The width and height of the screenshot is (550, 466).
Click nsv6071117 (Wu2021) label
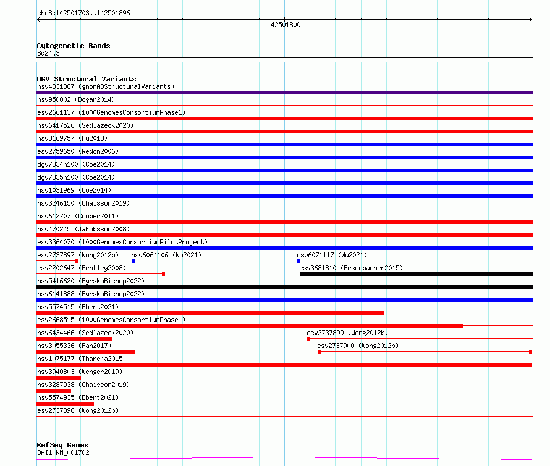coord(332,255)
